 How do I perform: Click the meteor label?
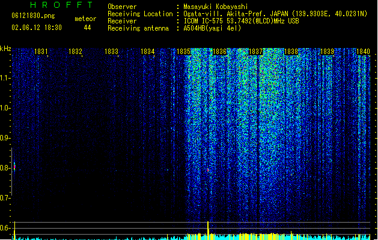[x=85, y=19]
